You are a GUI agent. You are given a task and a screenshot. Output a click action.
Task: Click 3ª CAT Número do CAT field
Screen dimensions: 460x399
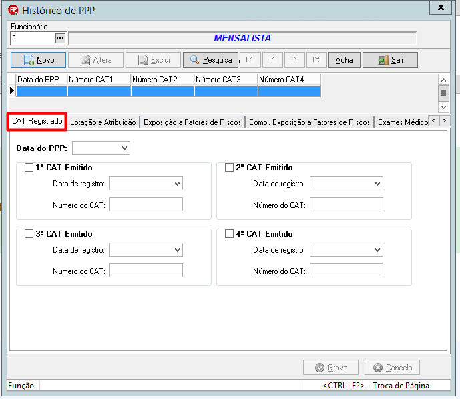coord(146,271)
